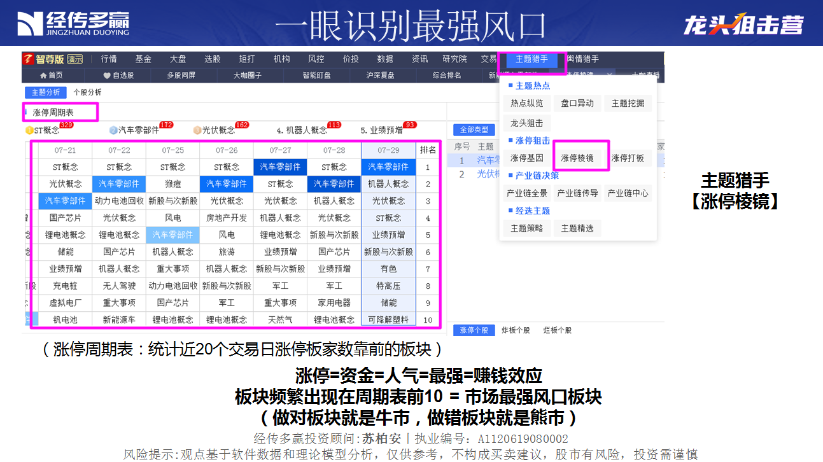Select the 烂板个股 tab
823x462 pixels.
557,330
